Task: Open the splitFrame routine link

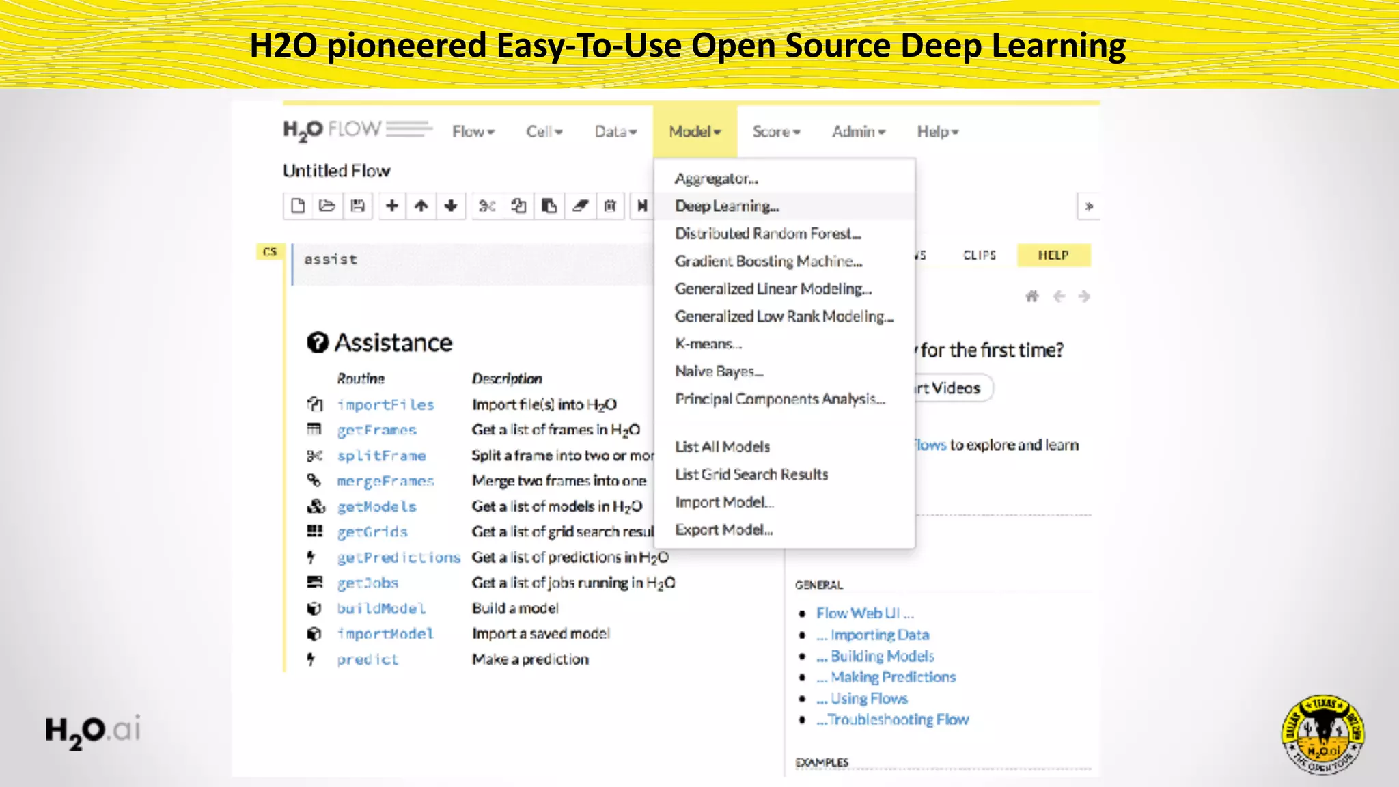Action: (381, 456)
